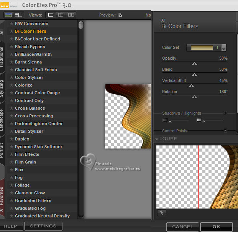Open the Traditional filters tab
The height and width of the screenshot is (232, 238).
(2, 57)
